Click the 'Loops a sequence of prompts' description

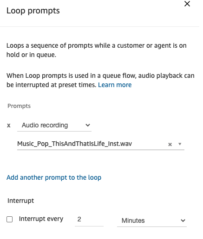tap(97, 50)
